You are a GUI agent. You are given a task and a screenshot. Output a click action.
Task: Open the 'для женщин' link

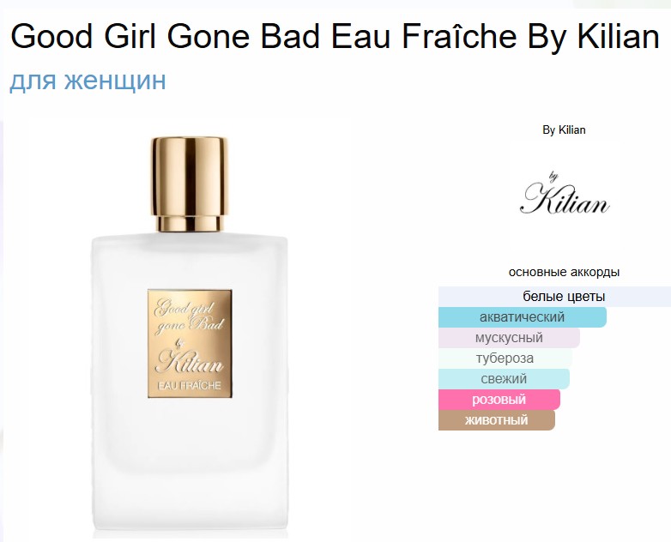pyautogui.click(x=88, y=80)
